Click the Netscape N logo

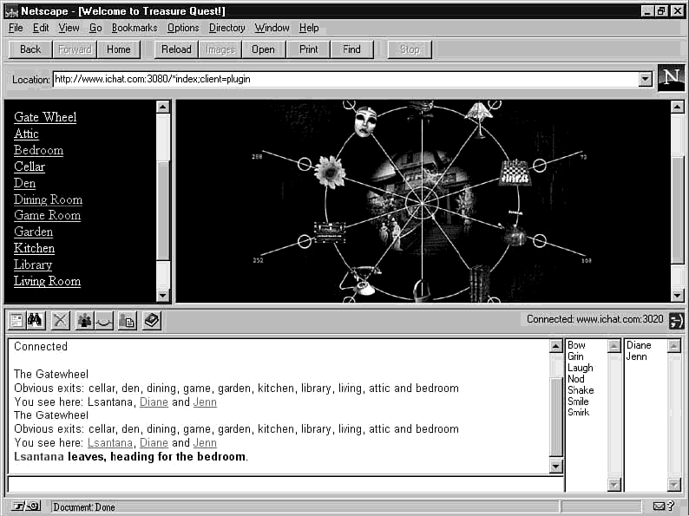pyautogui.click(x=670, y=78)
